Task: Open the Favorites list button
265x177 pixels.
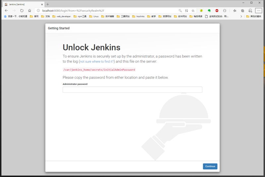Action: tap(235, 11)
